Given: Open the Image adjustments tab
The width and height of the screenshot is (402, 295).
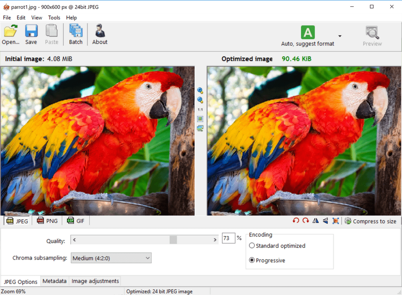Looking at the screenshot, I should click(95, 281).
